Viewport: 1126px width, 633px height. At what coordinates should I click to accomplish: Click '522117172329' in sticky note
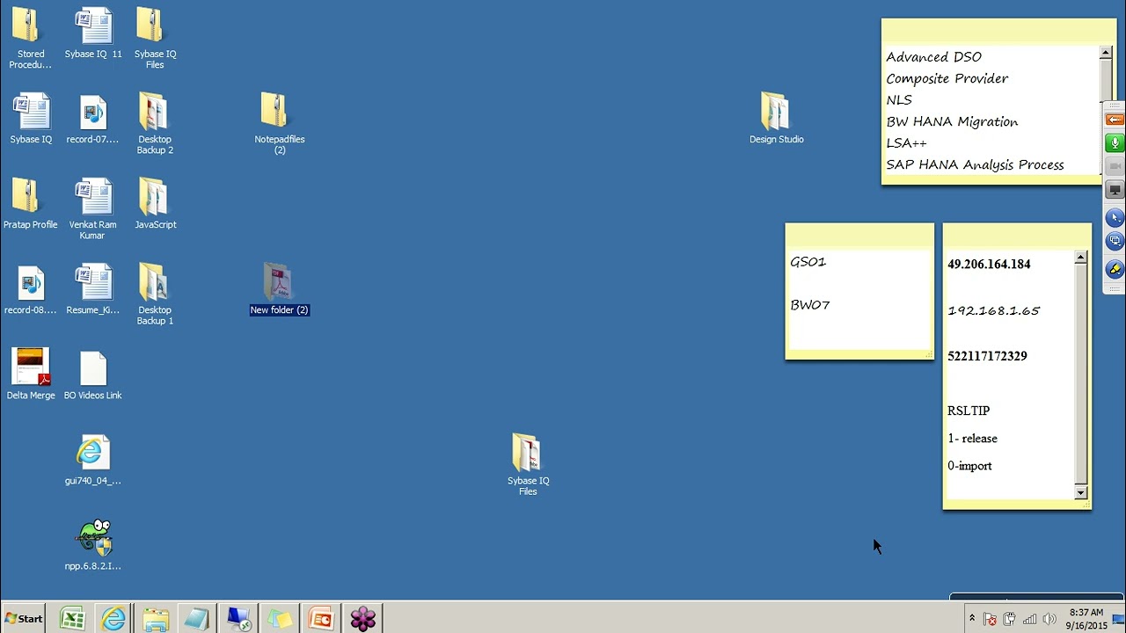point(987,356)
